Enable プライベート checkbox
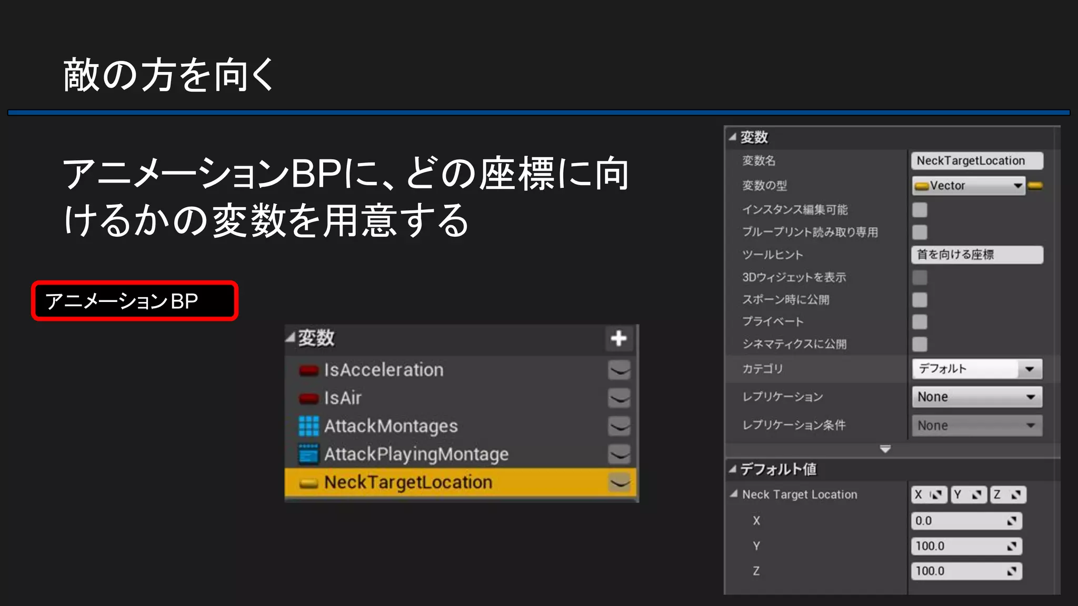The height and width of the screenshot is (606, 1078). (920, 321)
